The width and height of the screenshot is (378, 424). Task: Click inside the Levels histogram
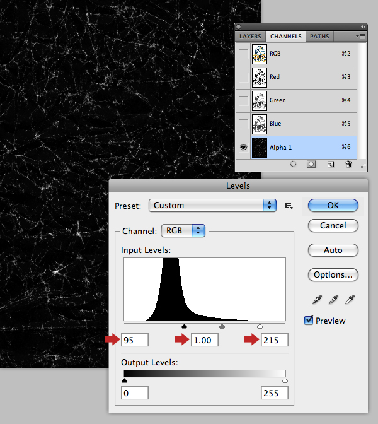[x=205, y=290]
